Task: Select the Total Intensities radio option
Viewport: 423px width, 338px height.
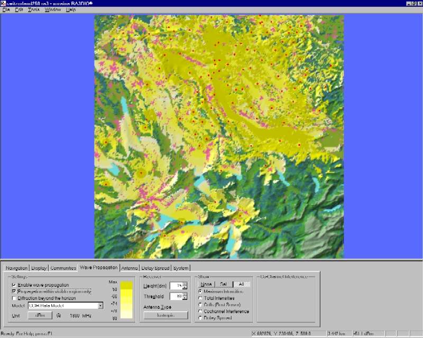Action: pyautogui.click(x=200, y=298)
